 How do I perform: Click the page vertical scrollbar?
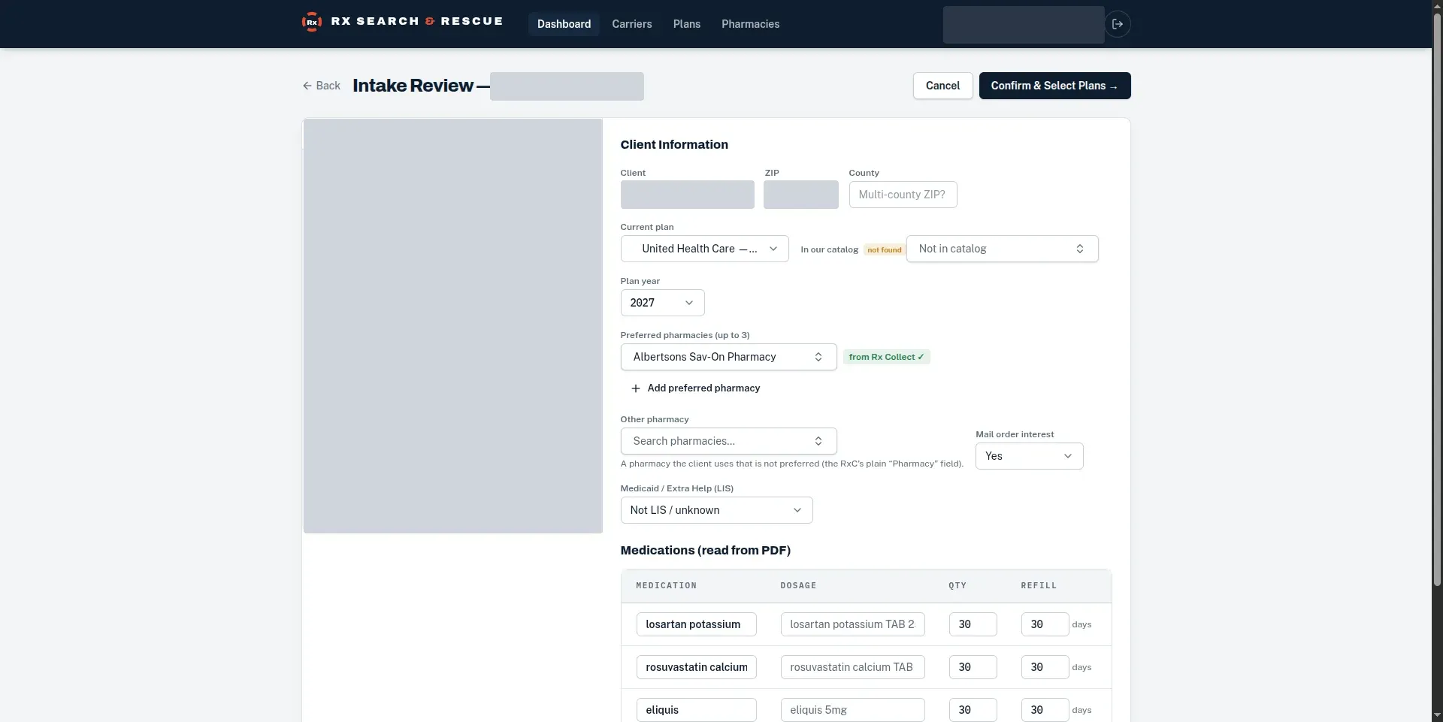[1437, 301]
